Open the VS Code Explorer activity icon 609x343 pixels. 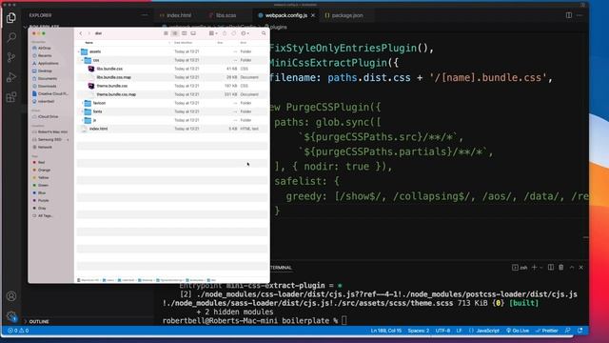pos(11,18)
